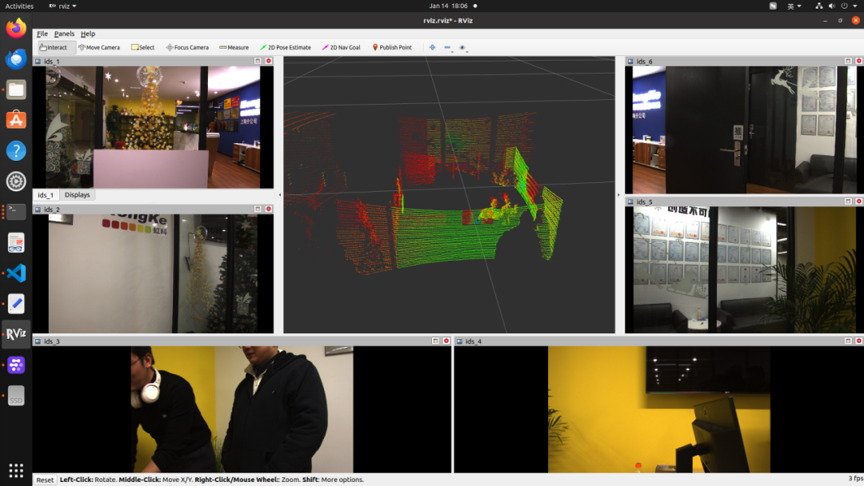Collapse the left panel with splitter arrow
This screenshot has height=486, width=864.
[x=279, y=194]
